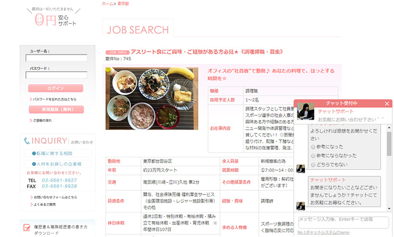Click the 採用予定人数 row label
The width and height of the screenshot is (394, 237).
pyautogui.click(x=223, y=100)
